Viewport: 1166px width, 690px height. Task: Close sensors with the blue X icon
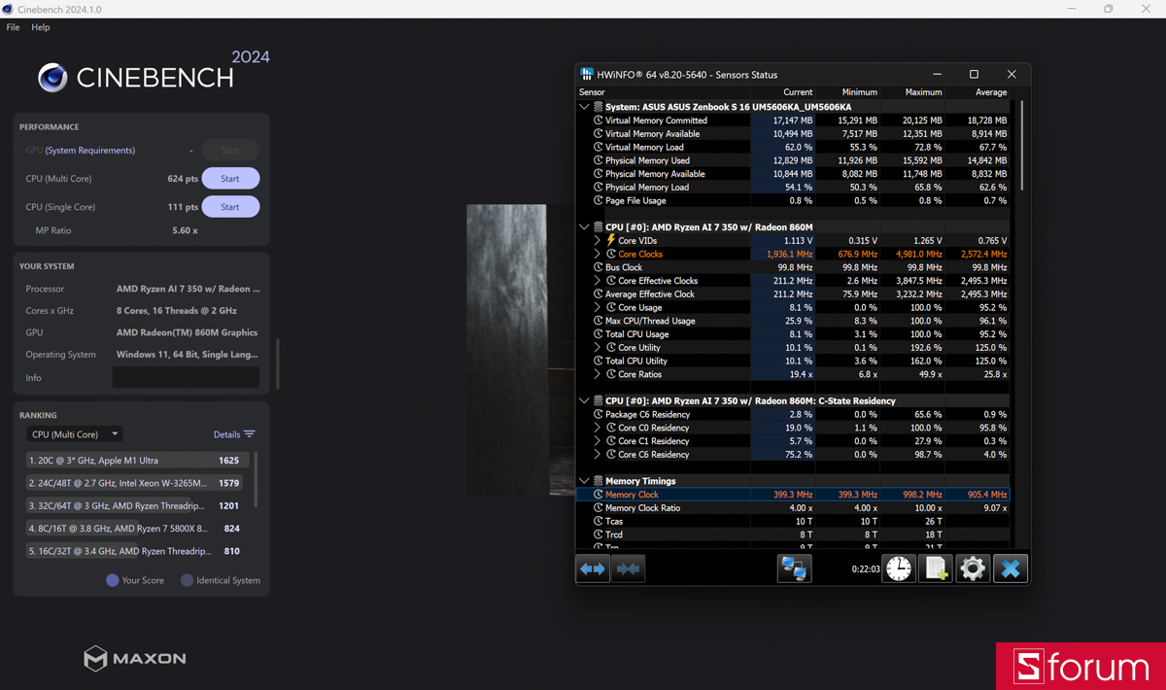1011,569
